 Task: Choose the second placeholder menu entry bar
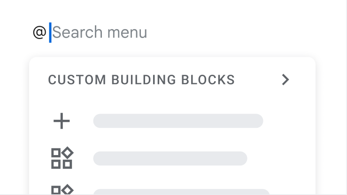coord(170,159)
